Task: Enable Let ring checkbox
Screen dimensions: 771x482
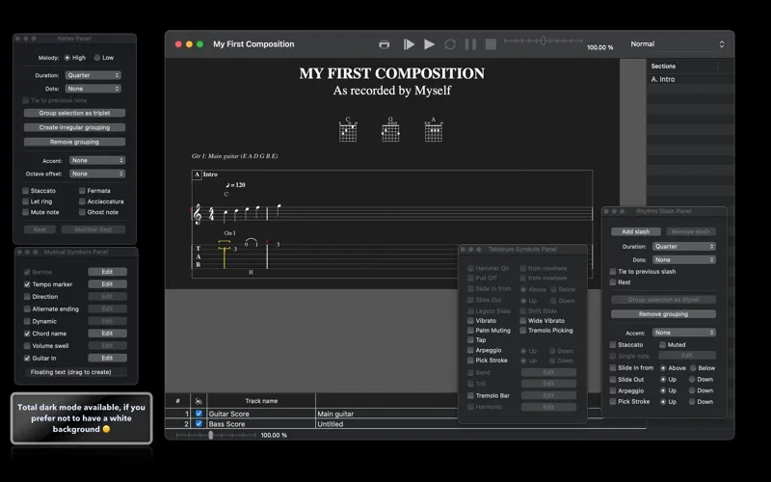Action: coord(26,201)
